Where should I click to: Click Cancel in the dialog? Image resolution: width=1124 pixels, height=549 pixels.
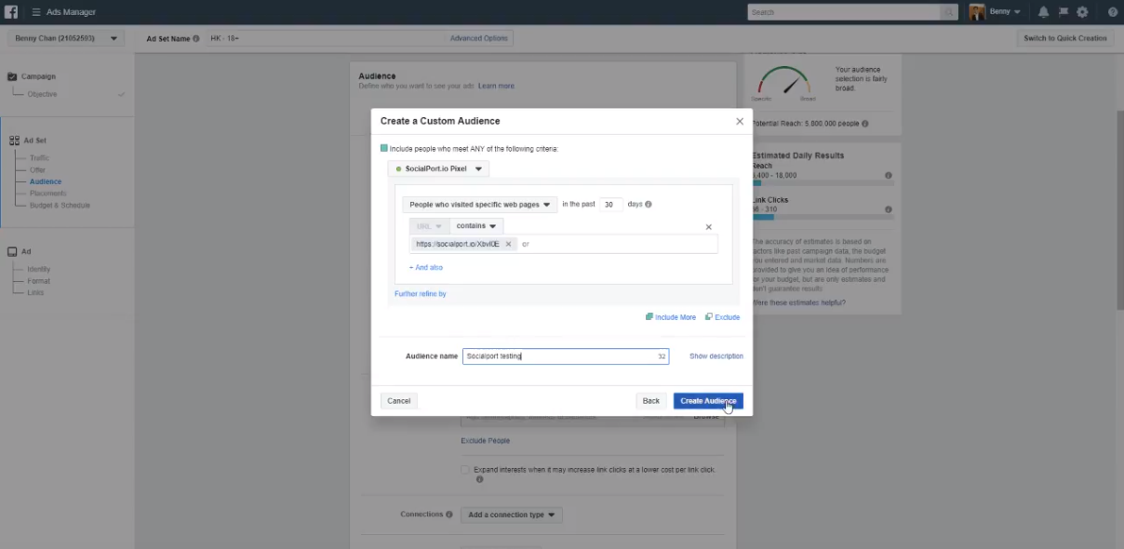tap(398, 401)
